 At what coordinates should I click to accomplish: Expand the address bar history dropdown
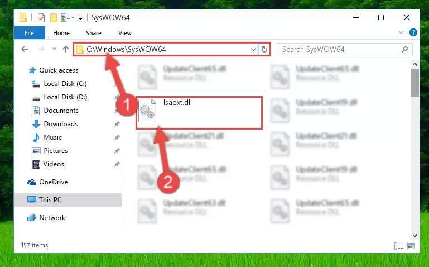pos(253,50)
